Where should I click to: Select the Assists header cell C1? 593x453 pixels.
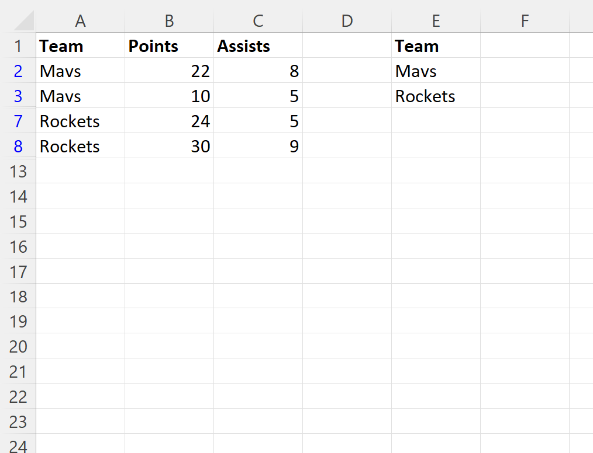[x=258, y=46]
